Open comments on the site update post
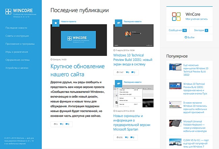This screenshot has width=219, height=149. [x=67, y=124]
